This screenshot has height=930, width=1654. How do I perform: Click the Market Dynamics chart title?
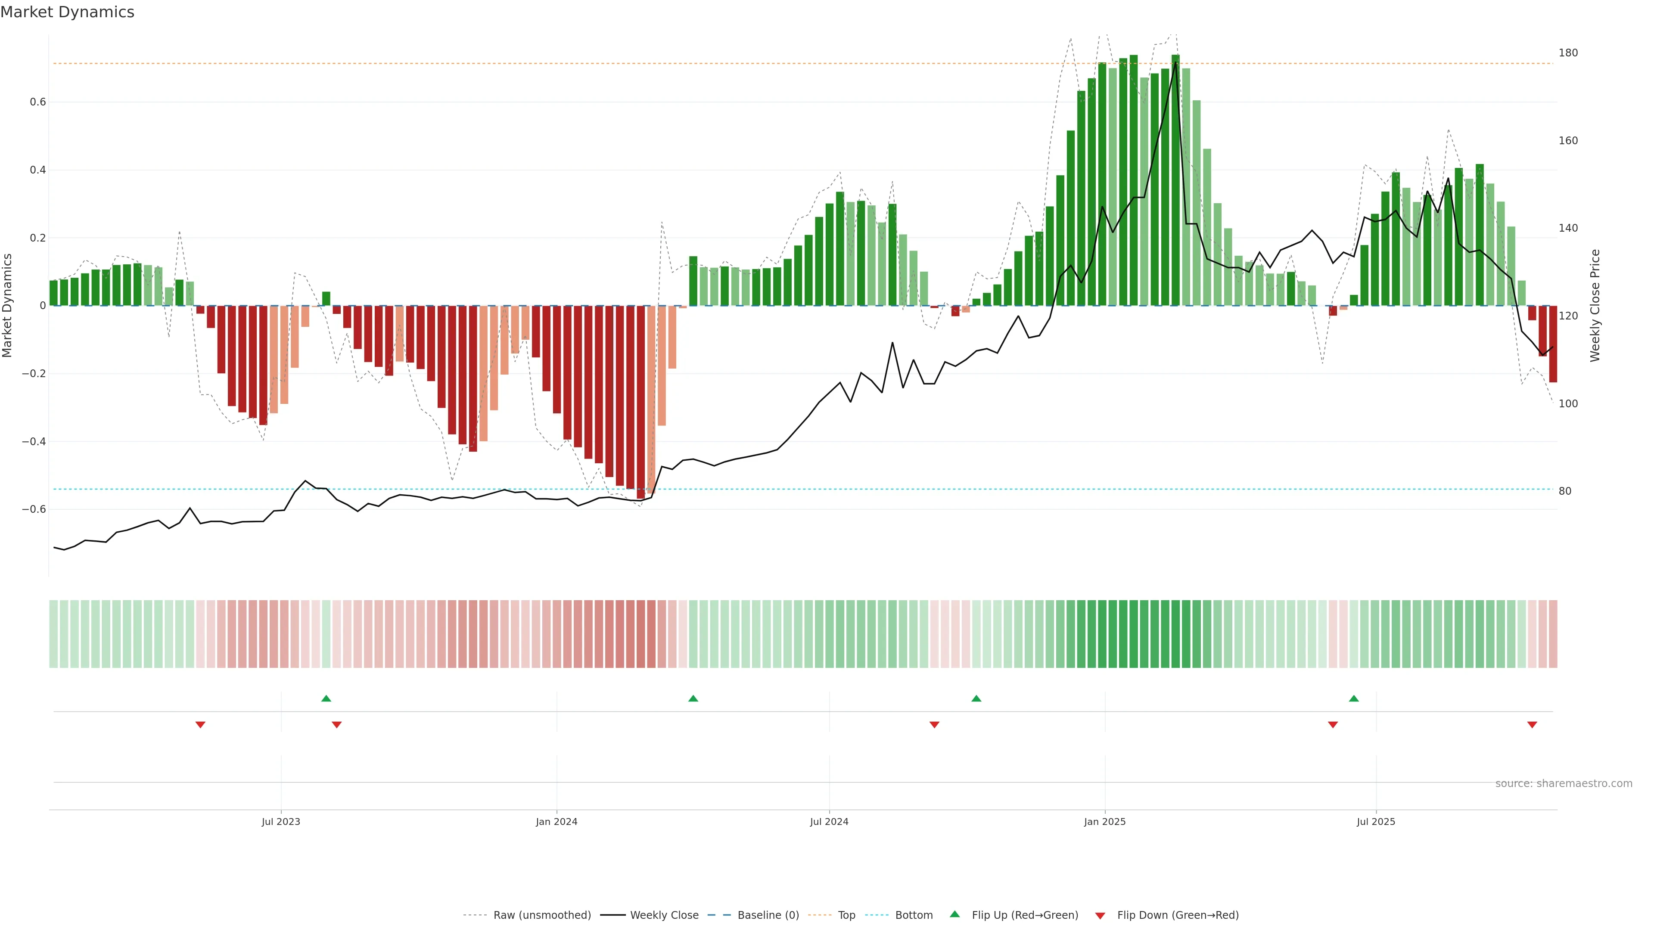[x=68, y=12]
